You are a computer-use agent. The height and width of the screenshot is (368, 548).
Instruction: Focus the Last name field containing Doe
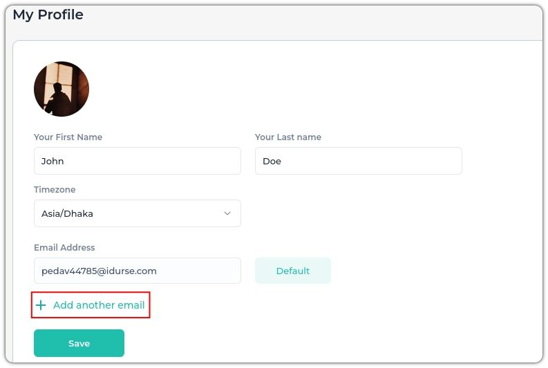pyautogui.click(x=359, y=161)
